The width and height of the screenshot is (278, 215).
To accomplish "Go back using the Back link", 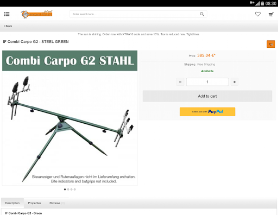I will point(8,26).
